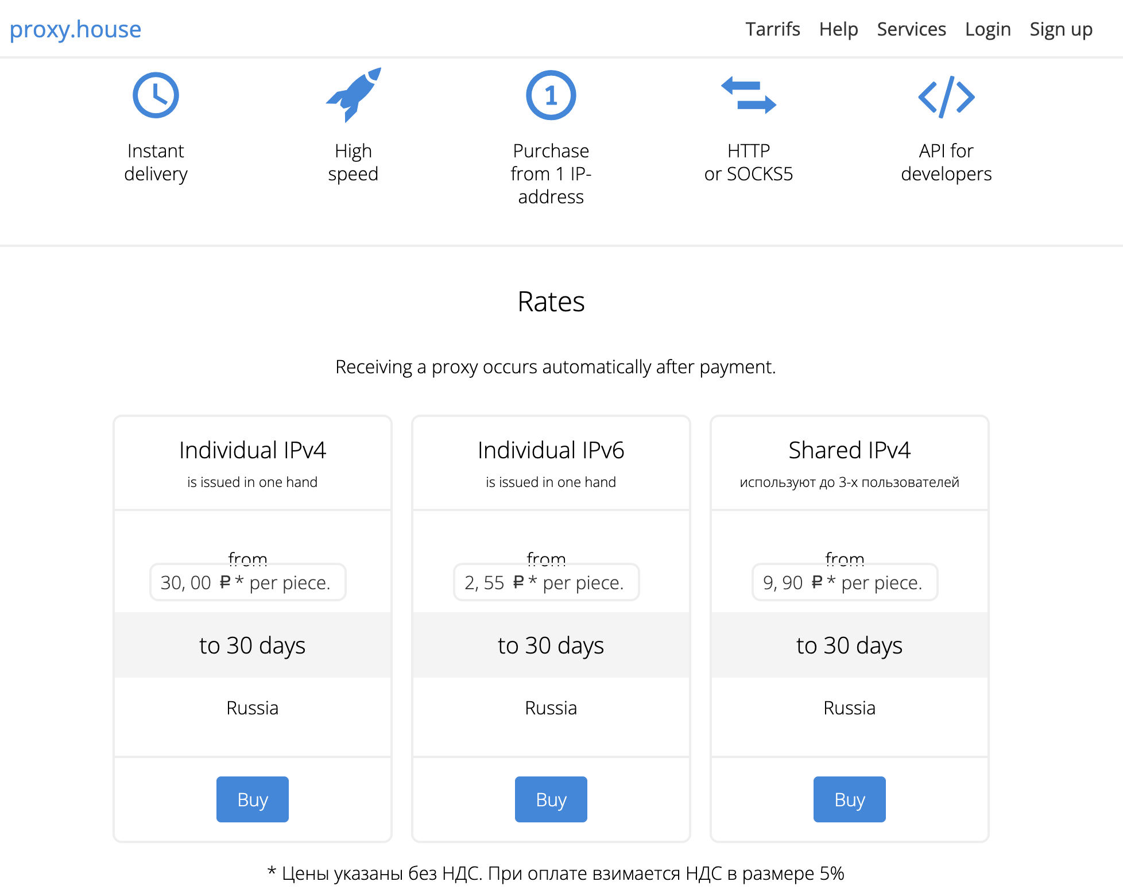
Task: Click the 30, 00 ₽ price box
Action: point(248,582)
